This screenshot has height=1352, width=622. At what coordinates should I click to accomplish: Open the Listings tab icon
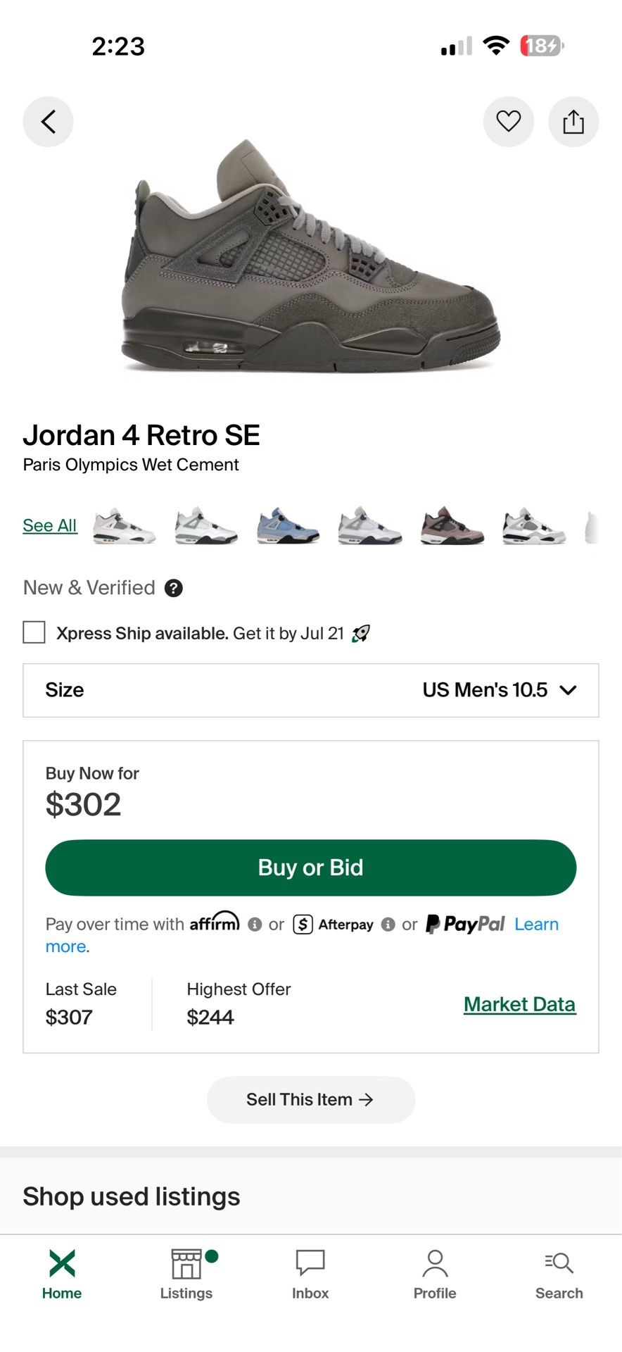186,1264
